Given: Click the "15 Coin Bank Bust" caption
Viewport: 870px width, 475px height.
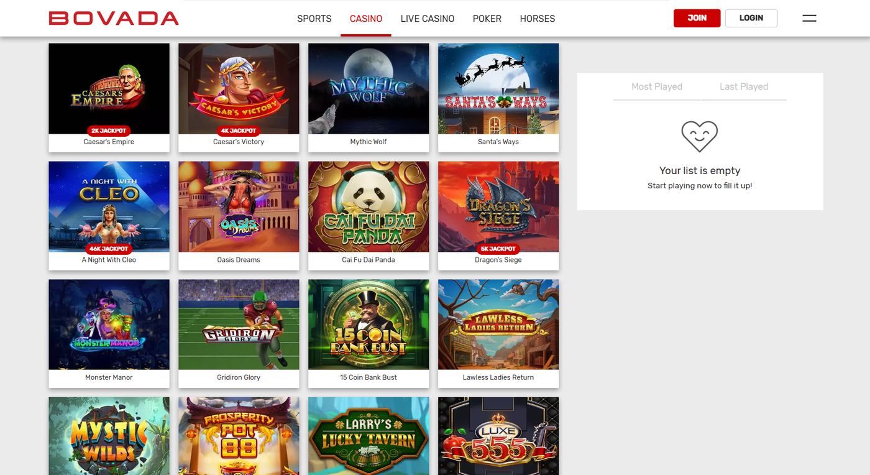Looking at the screenshot, I should coord(369,377).
